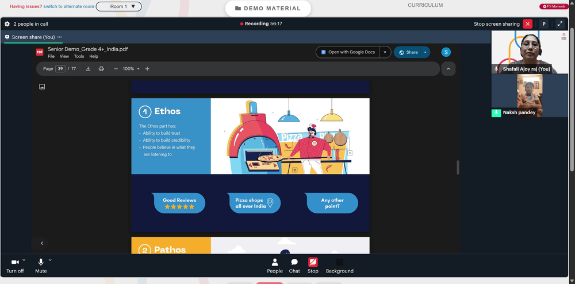Select Shafali Ajoy raj video tile
This screenshot has width=575, height=284.
tap(530, 52)
